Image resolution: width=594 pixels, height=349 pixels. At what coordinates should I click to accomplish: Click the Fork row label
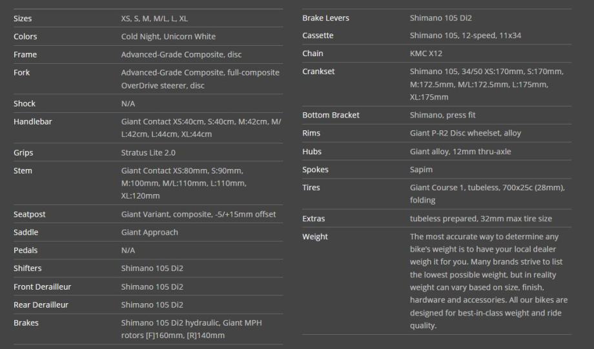point(22,73)
